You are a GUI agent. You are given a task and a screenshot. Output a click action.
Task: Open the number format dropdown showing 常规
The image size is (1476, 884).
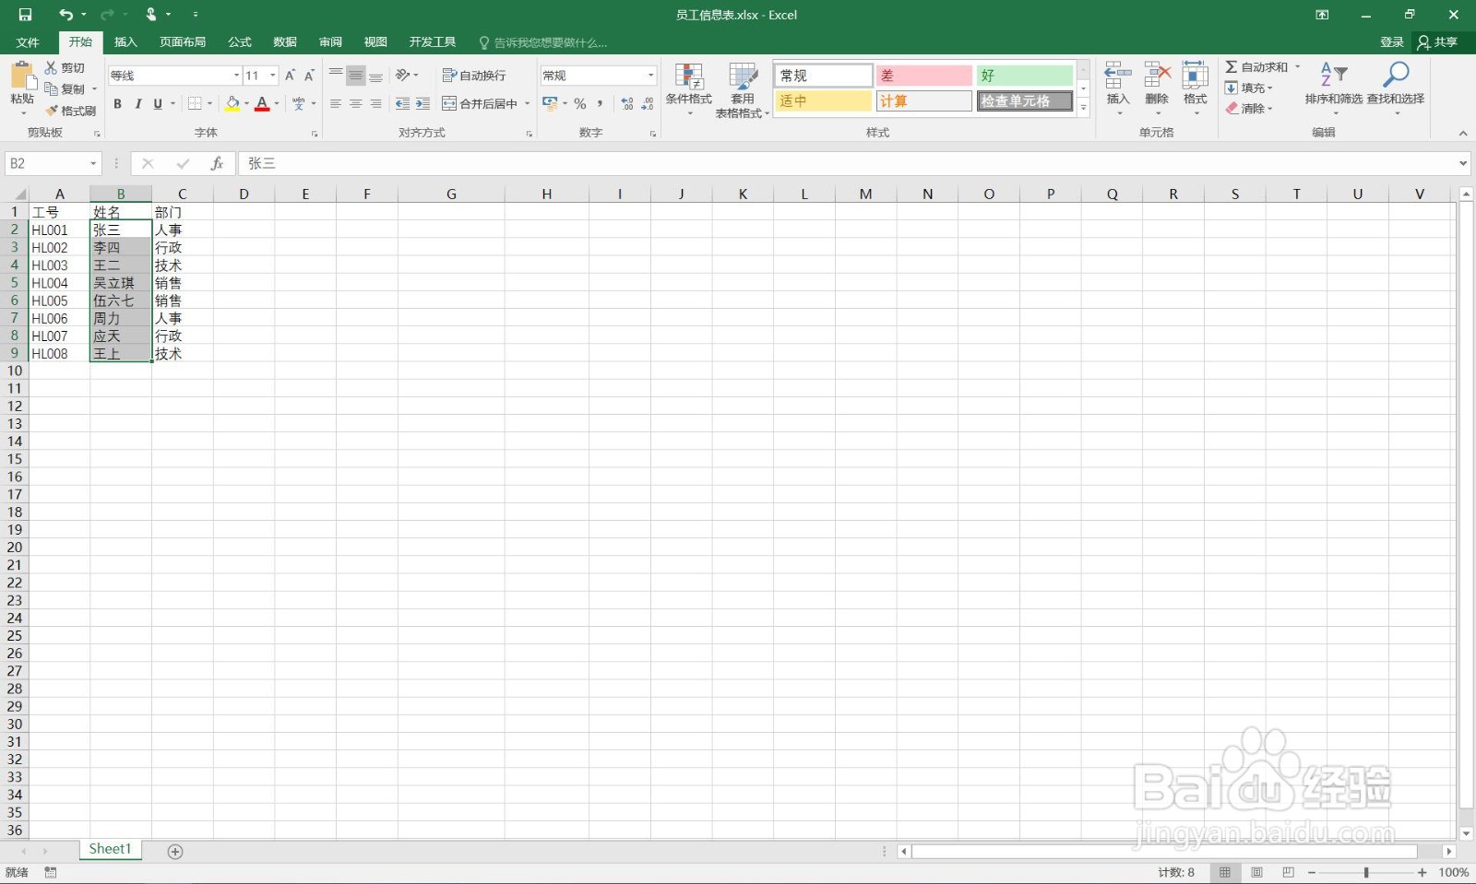[x=650, y=76]
